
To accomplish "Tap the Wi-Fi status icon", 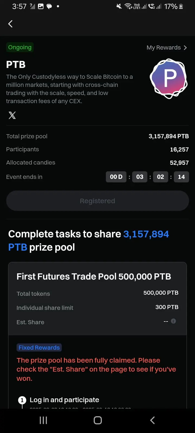I will (128, 6).
